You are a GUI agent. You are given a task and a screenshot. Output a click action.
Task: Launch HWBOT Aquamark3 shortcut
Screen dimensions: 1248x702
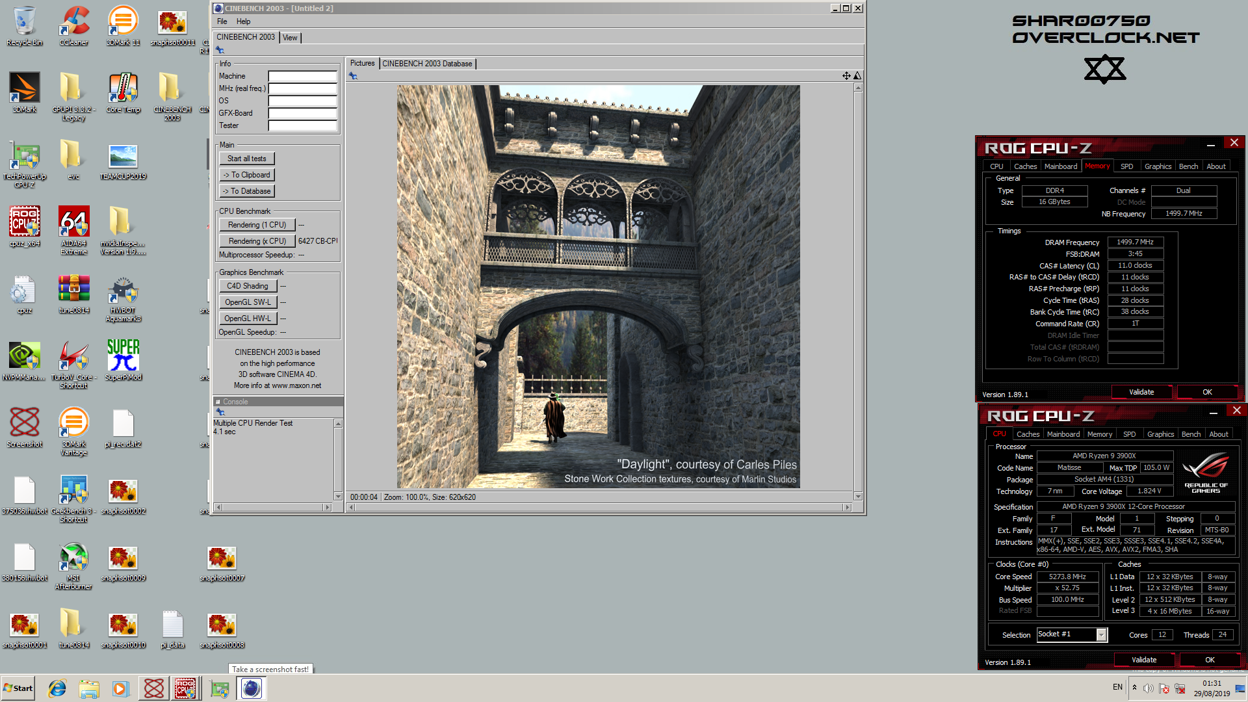point(123,298)
